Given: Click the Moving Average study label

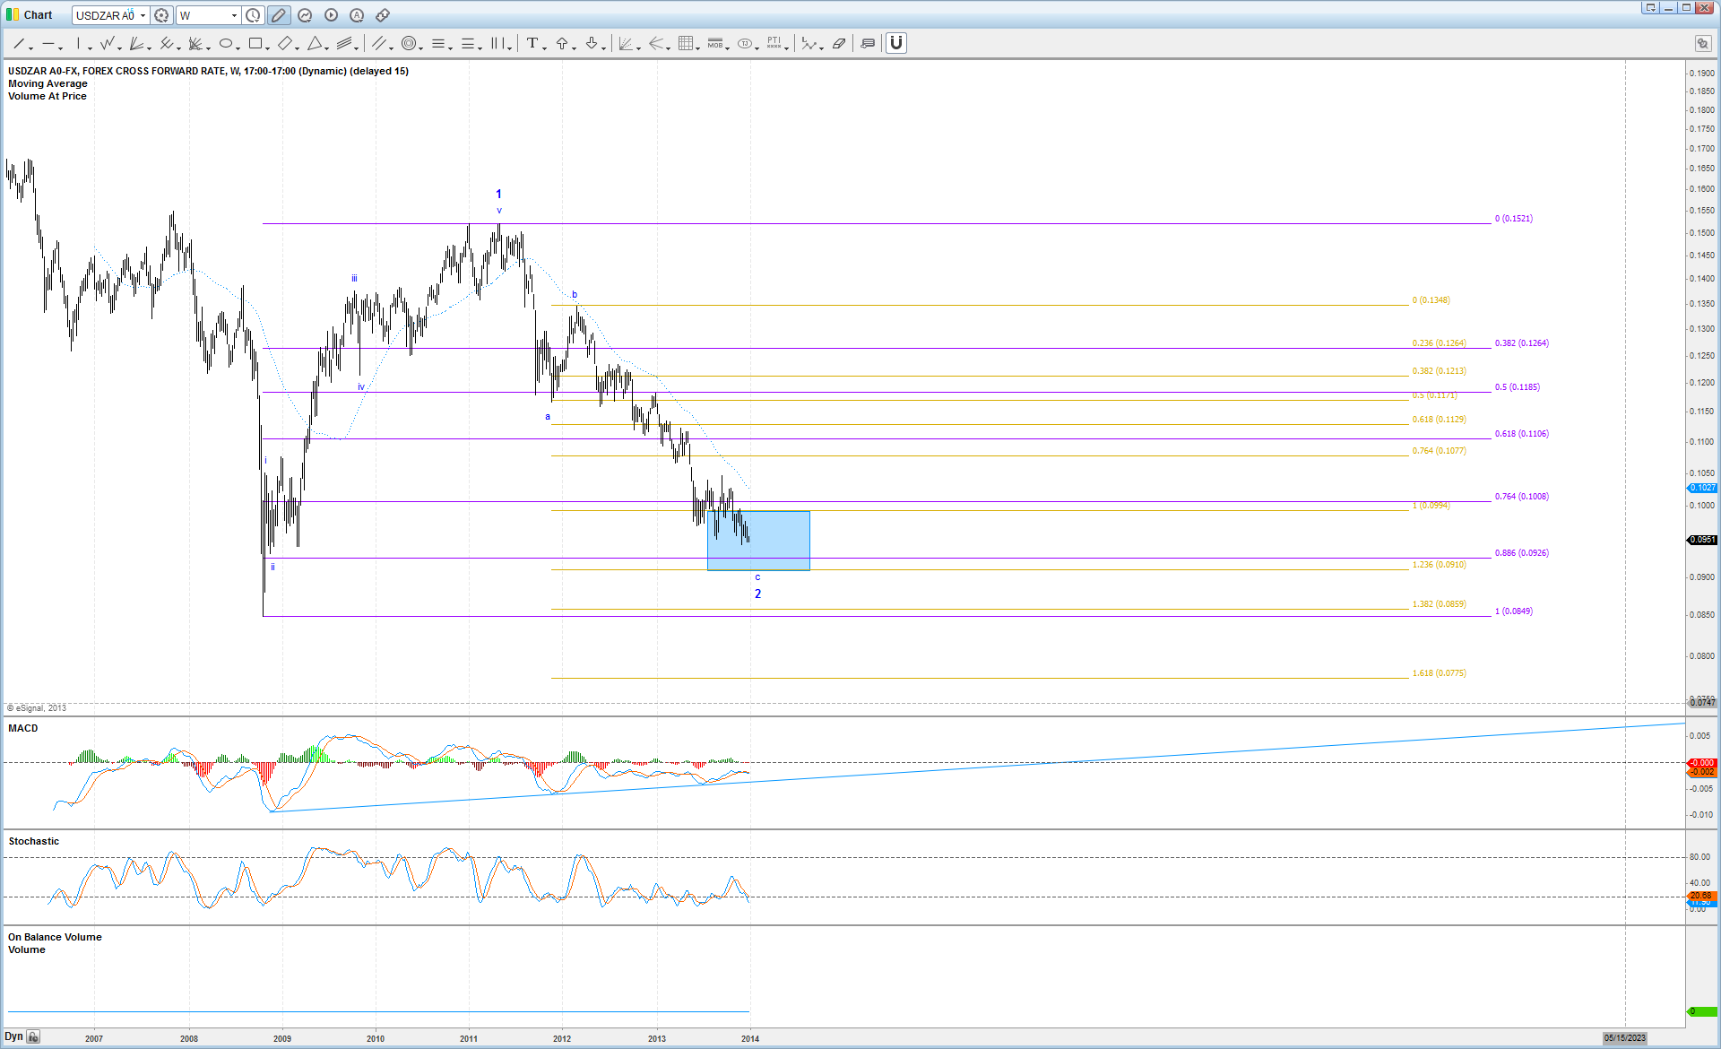Looking at the screenshot, I should [48, 83].
